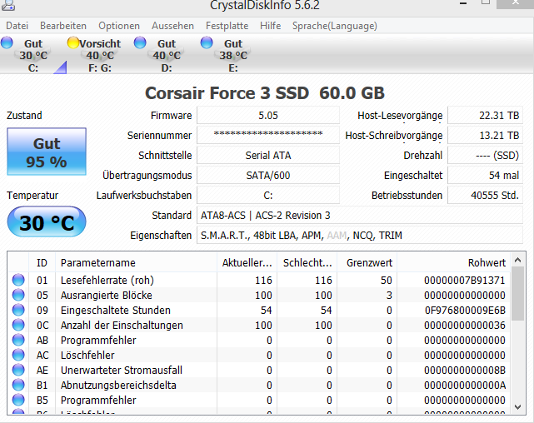The height and width of the screenshot is (423, 534).
Task: Click status orb for B5 Programmfehler row
Action: click(18, 400)
